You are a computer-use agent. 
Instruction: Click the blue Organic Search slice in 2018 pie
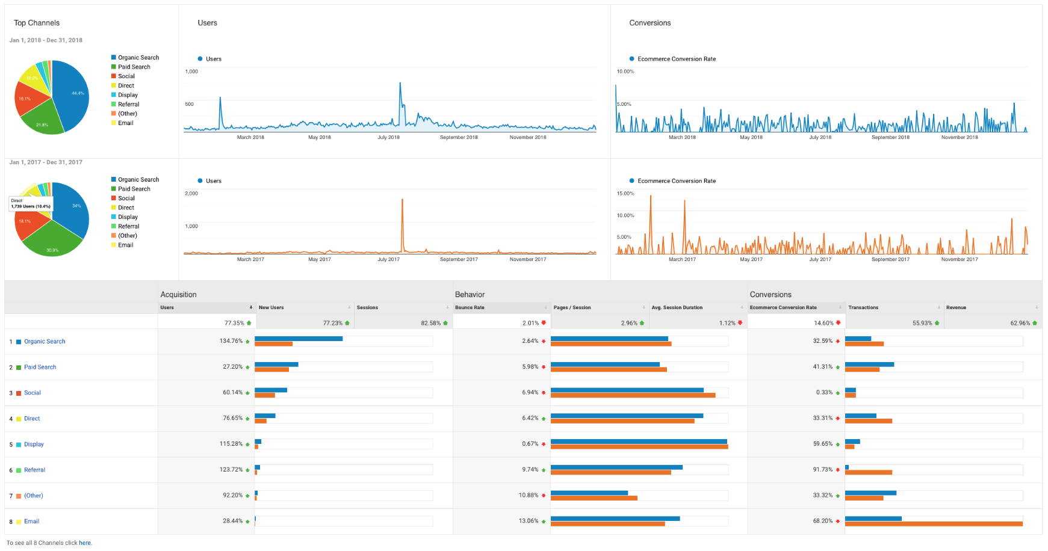(x=71, y=96)
